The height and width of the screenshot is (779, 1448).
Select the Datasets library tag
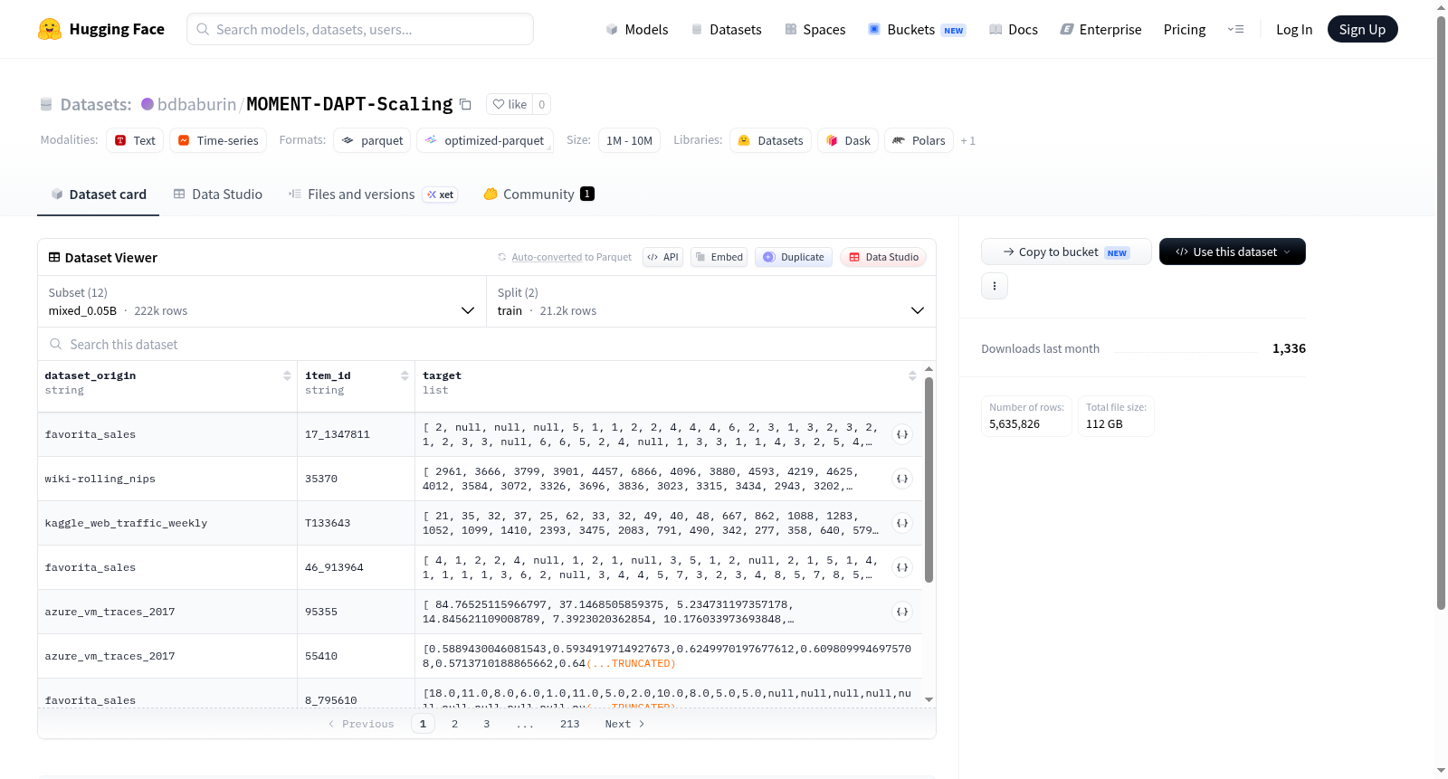point(770,140)
